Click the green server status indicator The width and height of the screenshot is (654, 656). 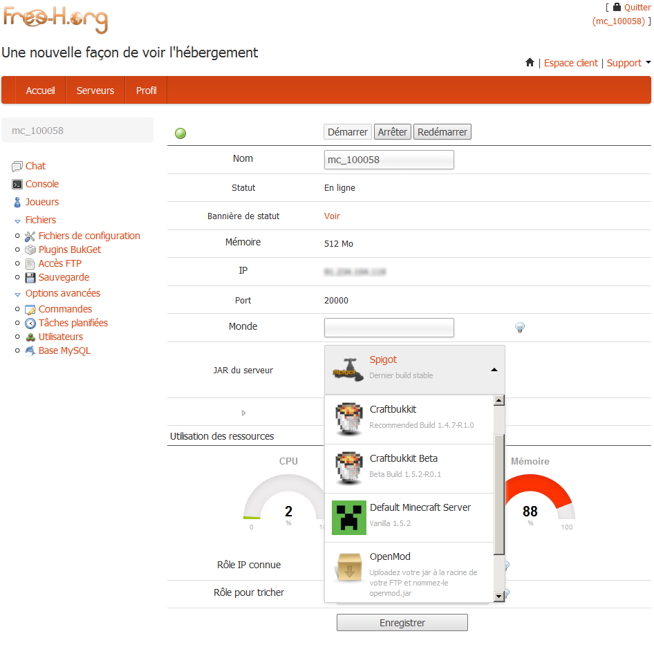180,133
